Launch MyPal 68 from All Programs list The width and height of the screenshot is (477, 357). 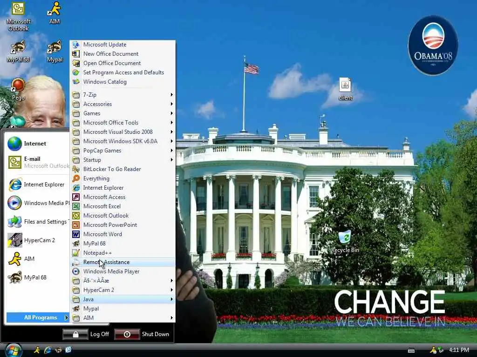(123, 244)
